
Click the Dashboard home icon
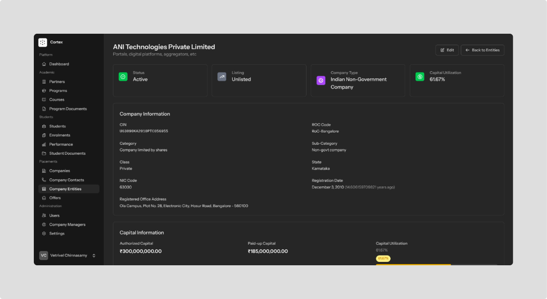(44, 64)
